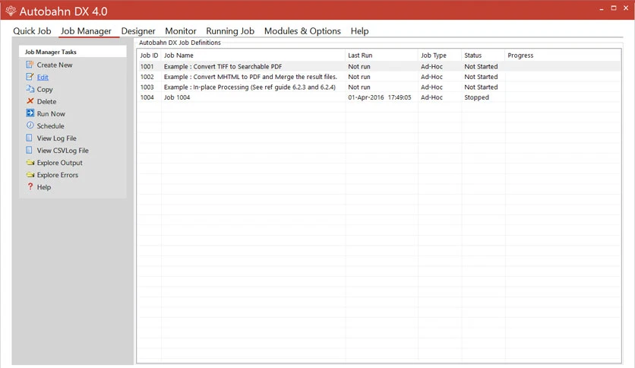This screenshot has height=368, width=635.
Task: Select the 'Job 1004' name cell
Action: pos(177,97)
